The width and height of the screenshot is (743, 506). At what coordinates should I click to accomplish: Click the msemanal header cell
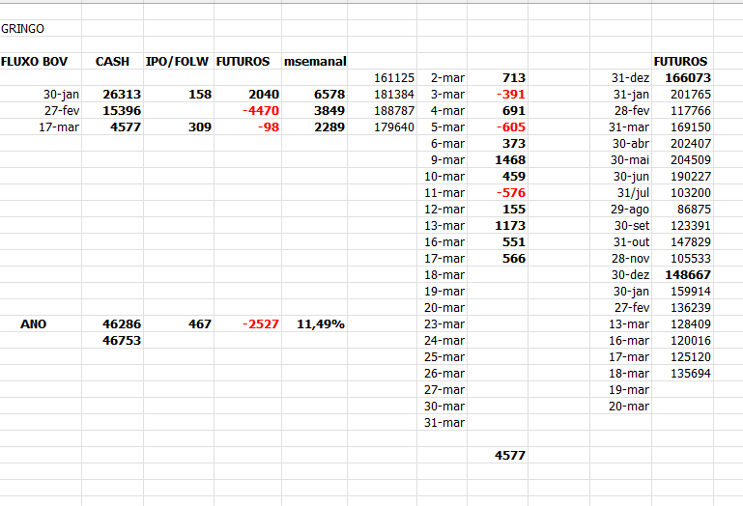click(315, 62)
